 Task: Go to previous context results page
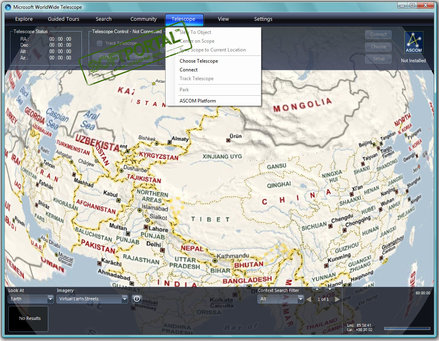pyautogui.click(x=309, y=299)
